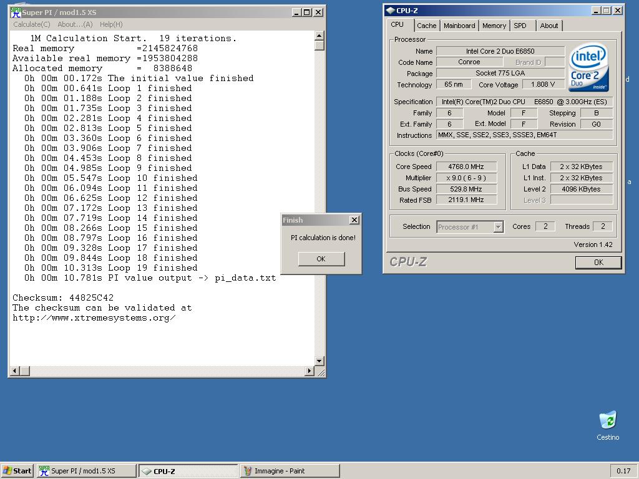Screen dimensions: 639x479
Task: Click the Revision value G0
Action: 596,124
